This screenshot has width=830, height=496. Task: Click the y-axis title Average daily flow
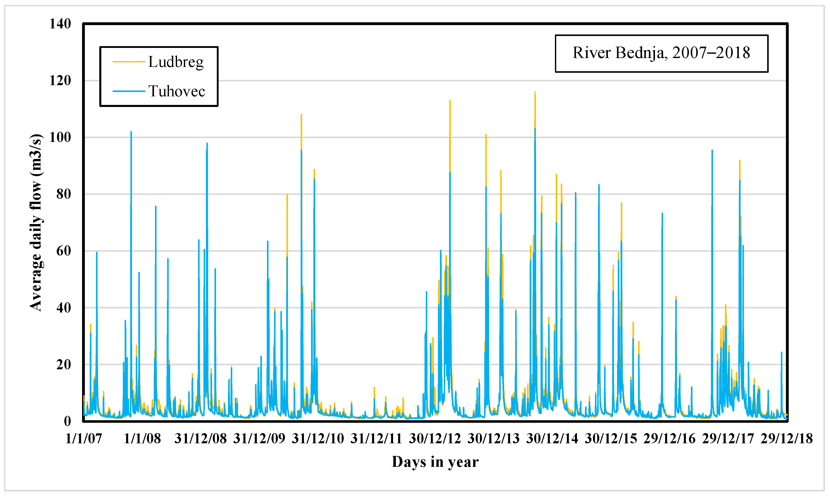pos(36,223)
